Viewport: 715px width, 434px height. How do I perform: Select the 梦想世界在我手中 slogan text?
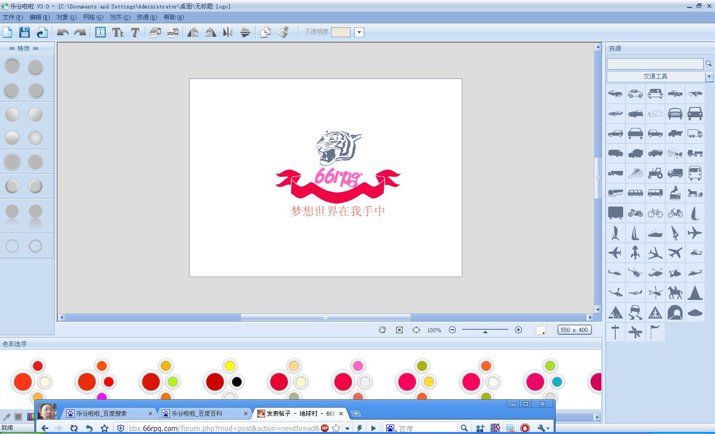click(x=338, y=211)
